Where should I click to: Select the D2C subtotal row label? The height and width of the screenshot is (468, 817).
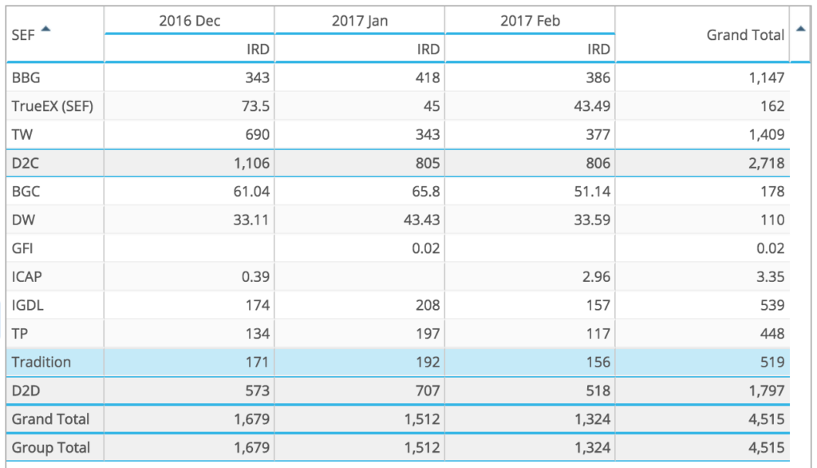[25, 163]
